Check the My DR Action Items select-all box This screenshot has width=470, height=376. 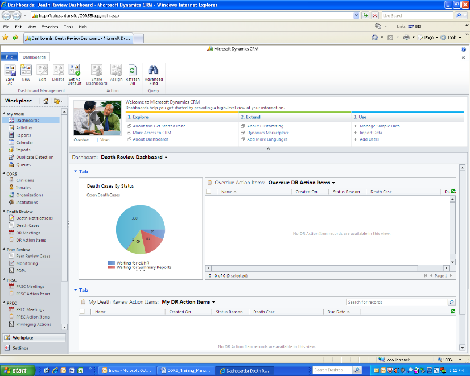(83, 312)
